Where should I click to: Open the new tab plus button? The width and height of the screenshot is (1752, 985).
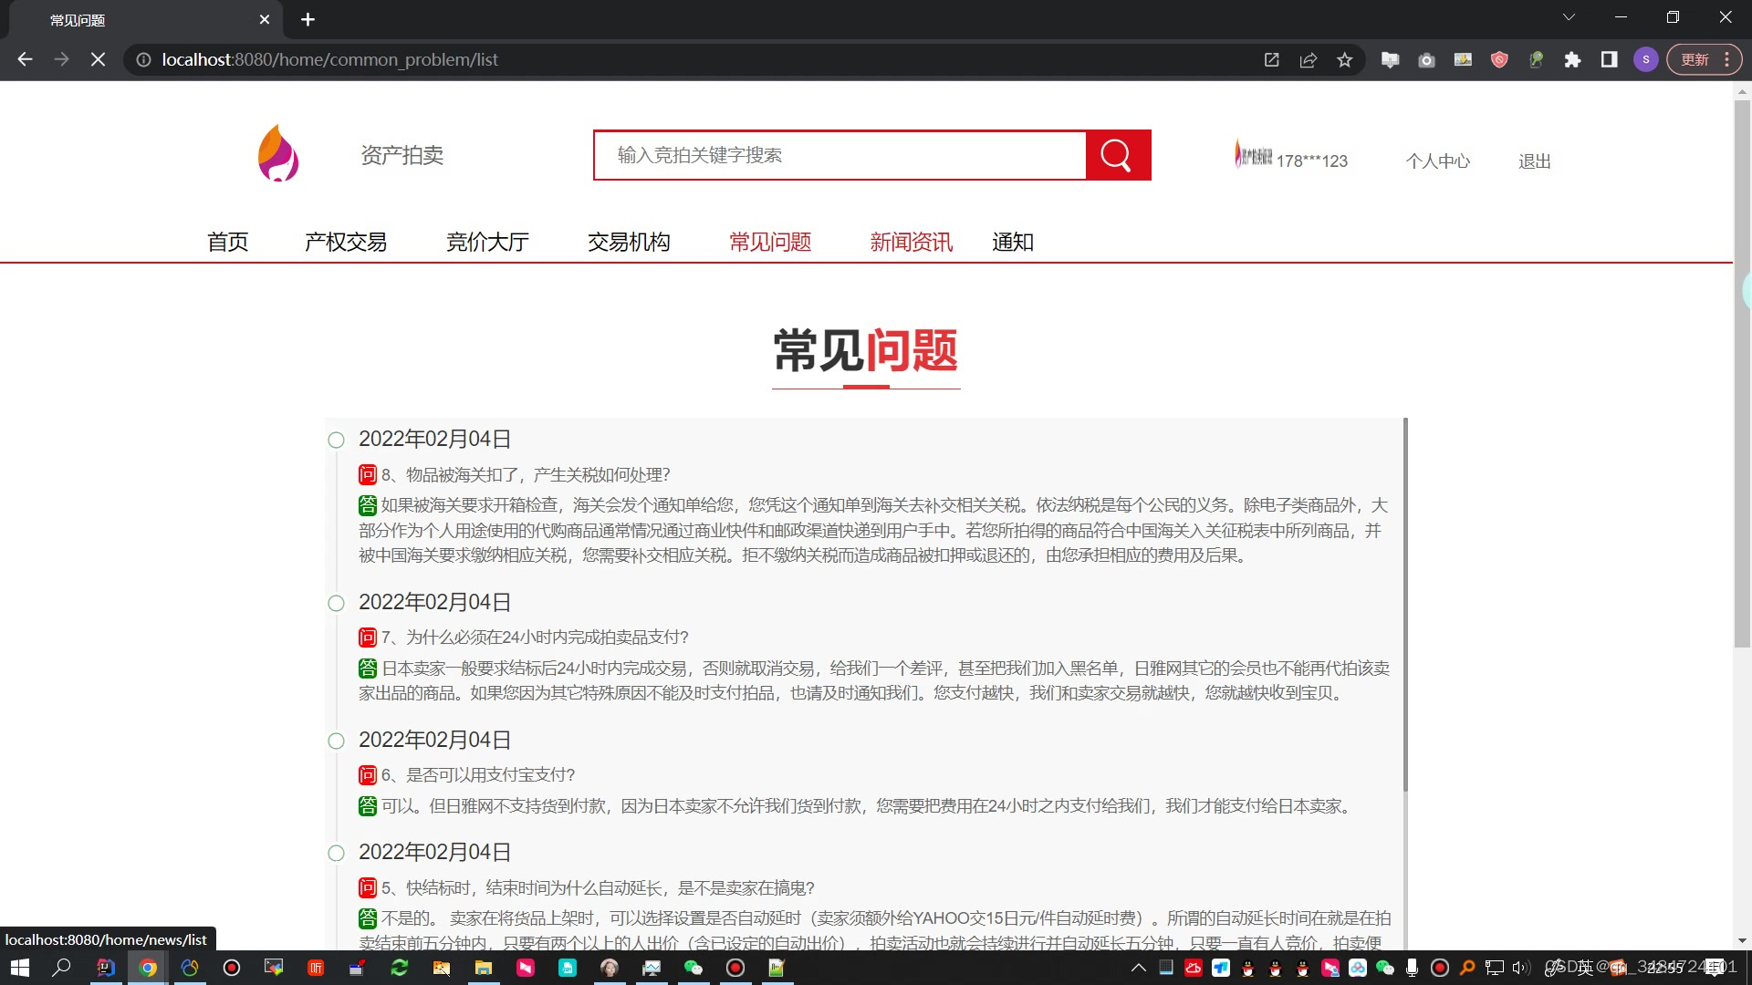click(308, 19)
